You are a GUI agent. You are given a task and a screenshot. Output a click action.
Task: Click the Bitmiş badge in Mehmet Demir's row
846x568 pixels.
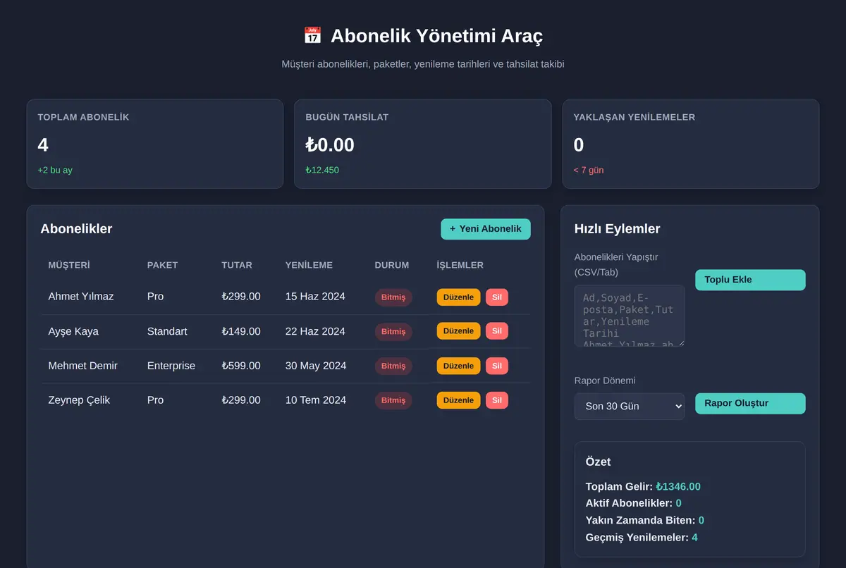pyautogui.click(x=393, y=366)
